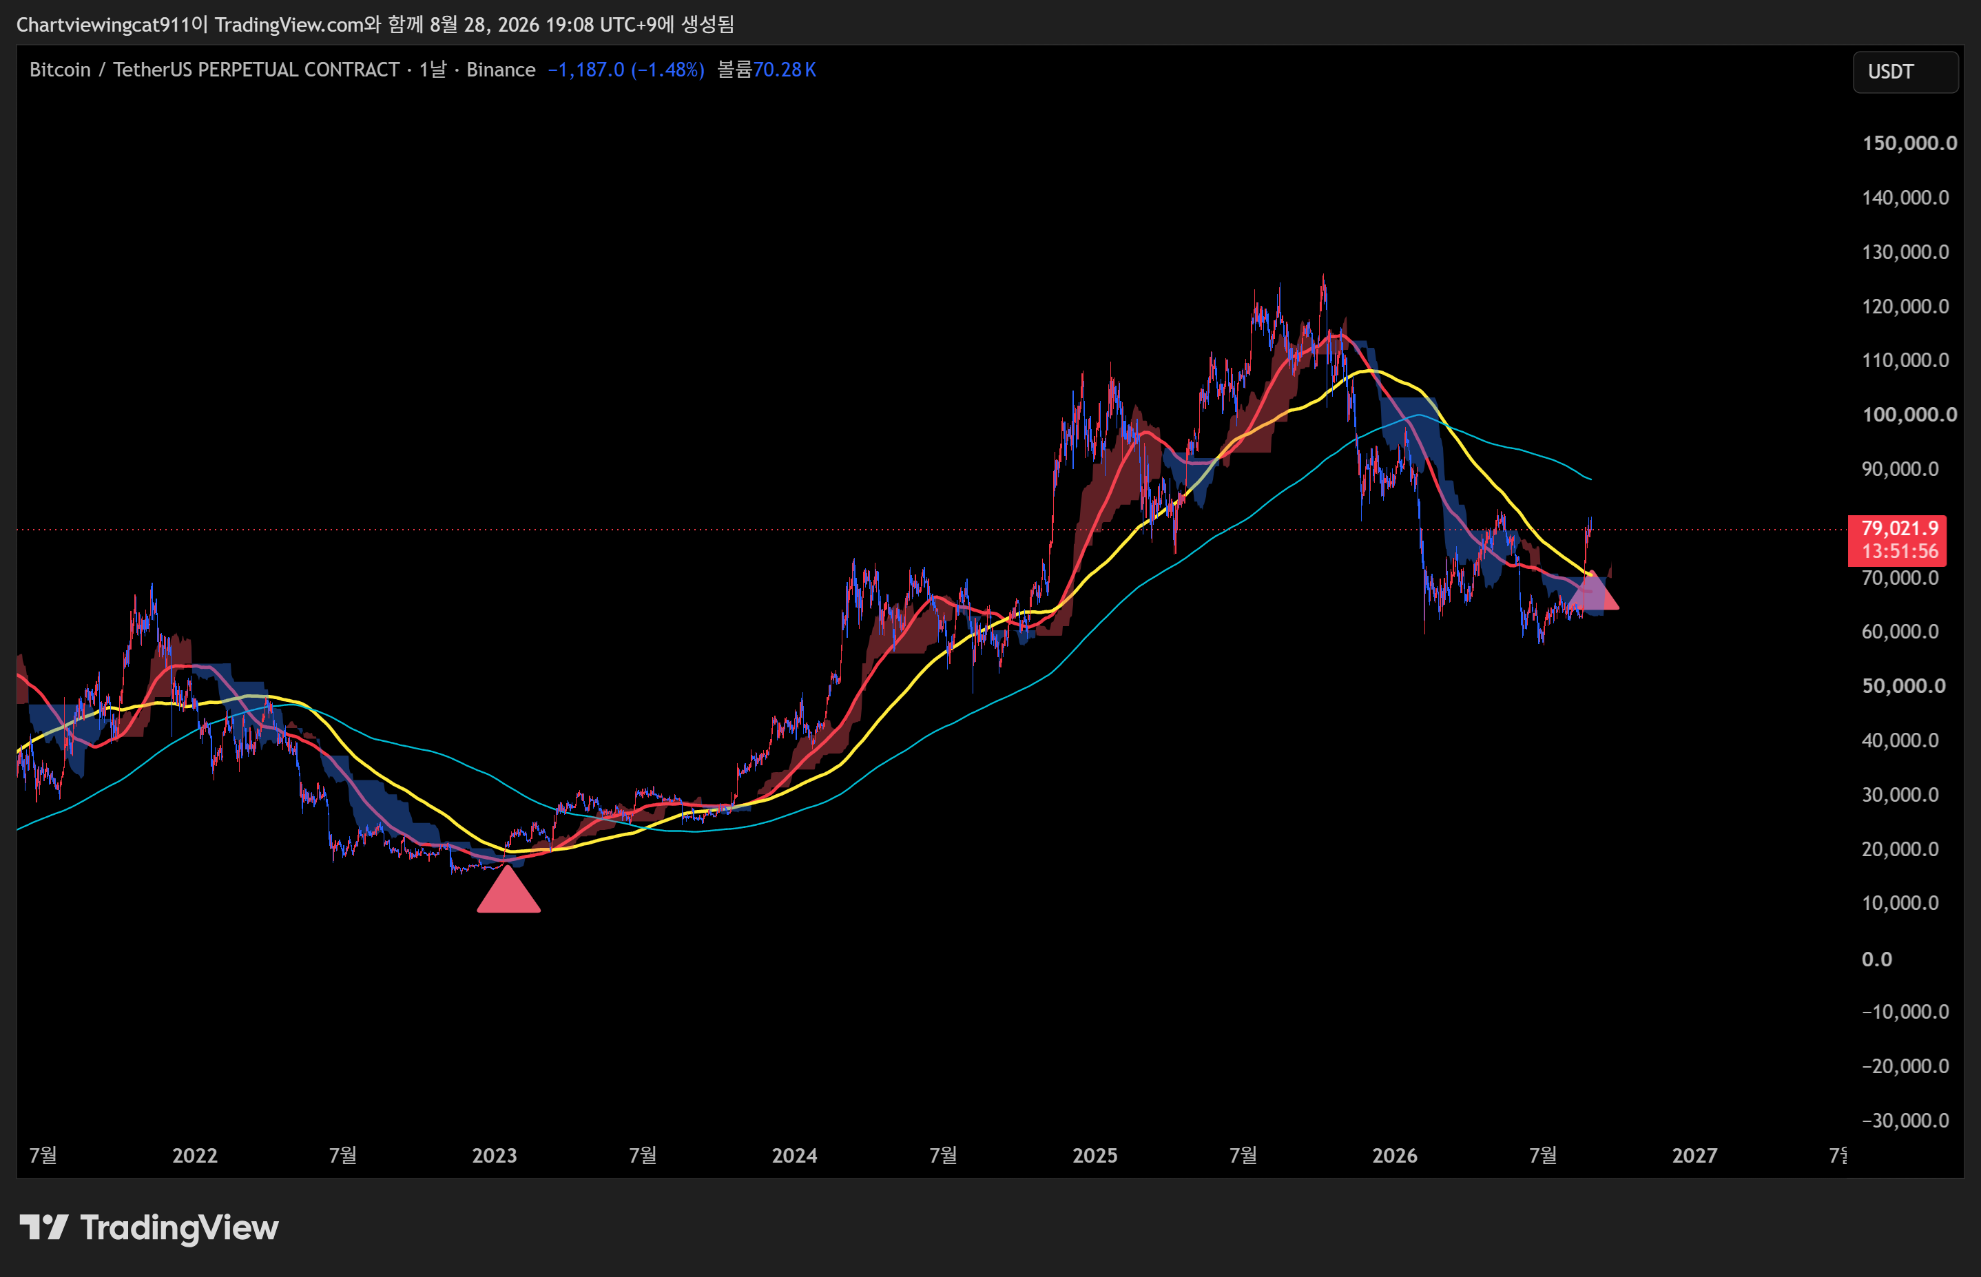Click the −10,000.0 price axis label
The width and height of the screenshot is (1981, 1277).
tap(1905, 1012)
